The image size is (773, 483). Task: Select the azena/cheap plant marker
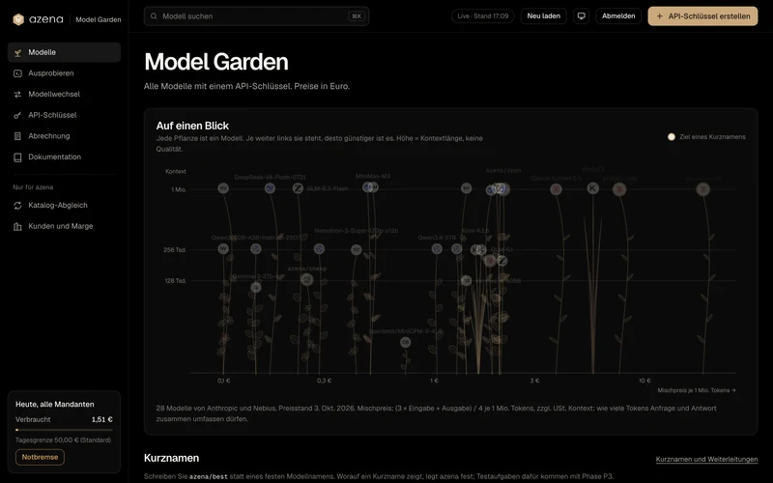point(306,279)
